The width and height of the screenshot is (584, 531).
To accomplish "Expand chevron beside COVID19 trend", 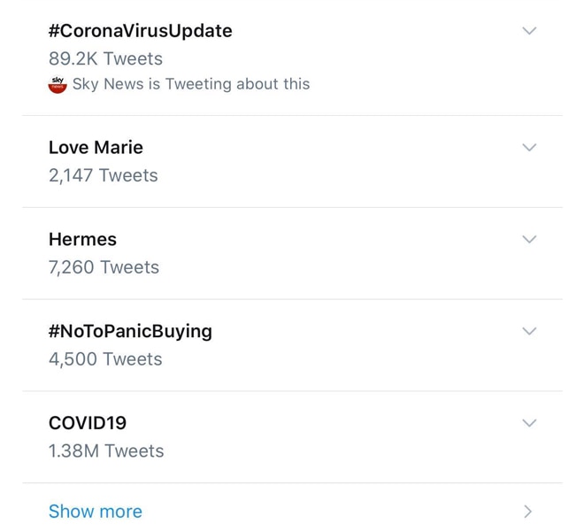I will (529, 423).
